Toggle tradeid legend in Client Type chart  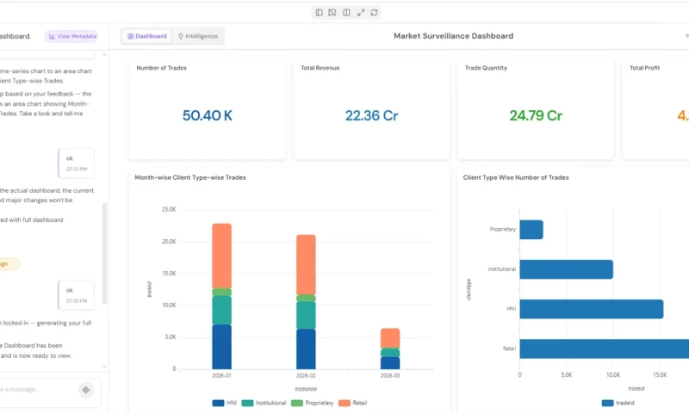click(x=618, y=403)
